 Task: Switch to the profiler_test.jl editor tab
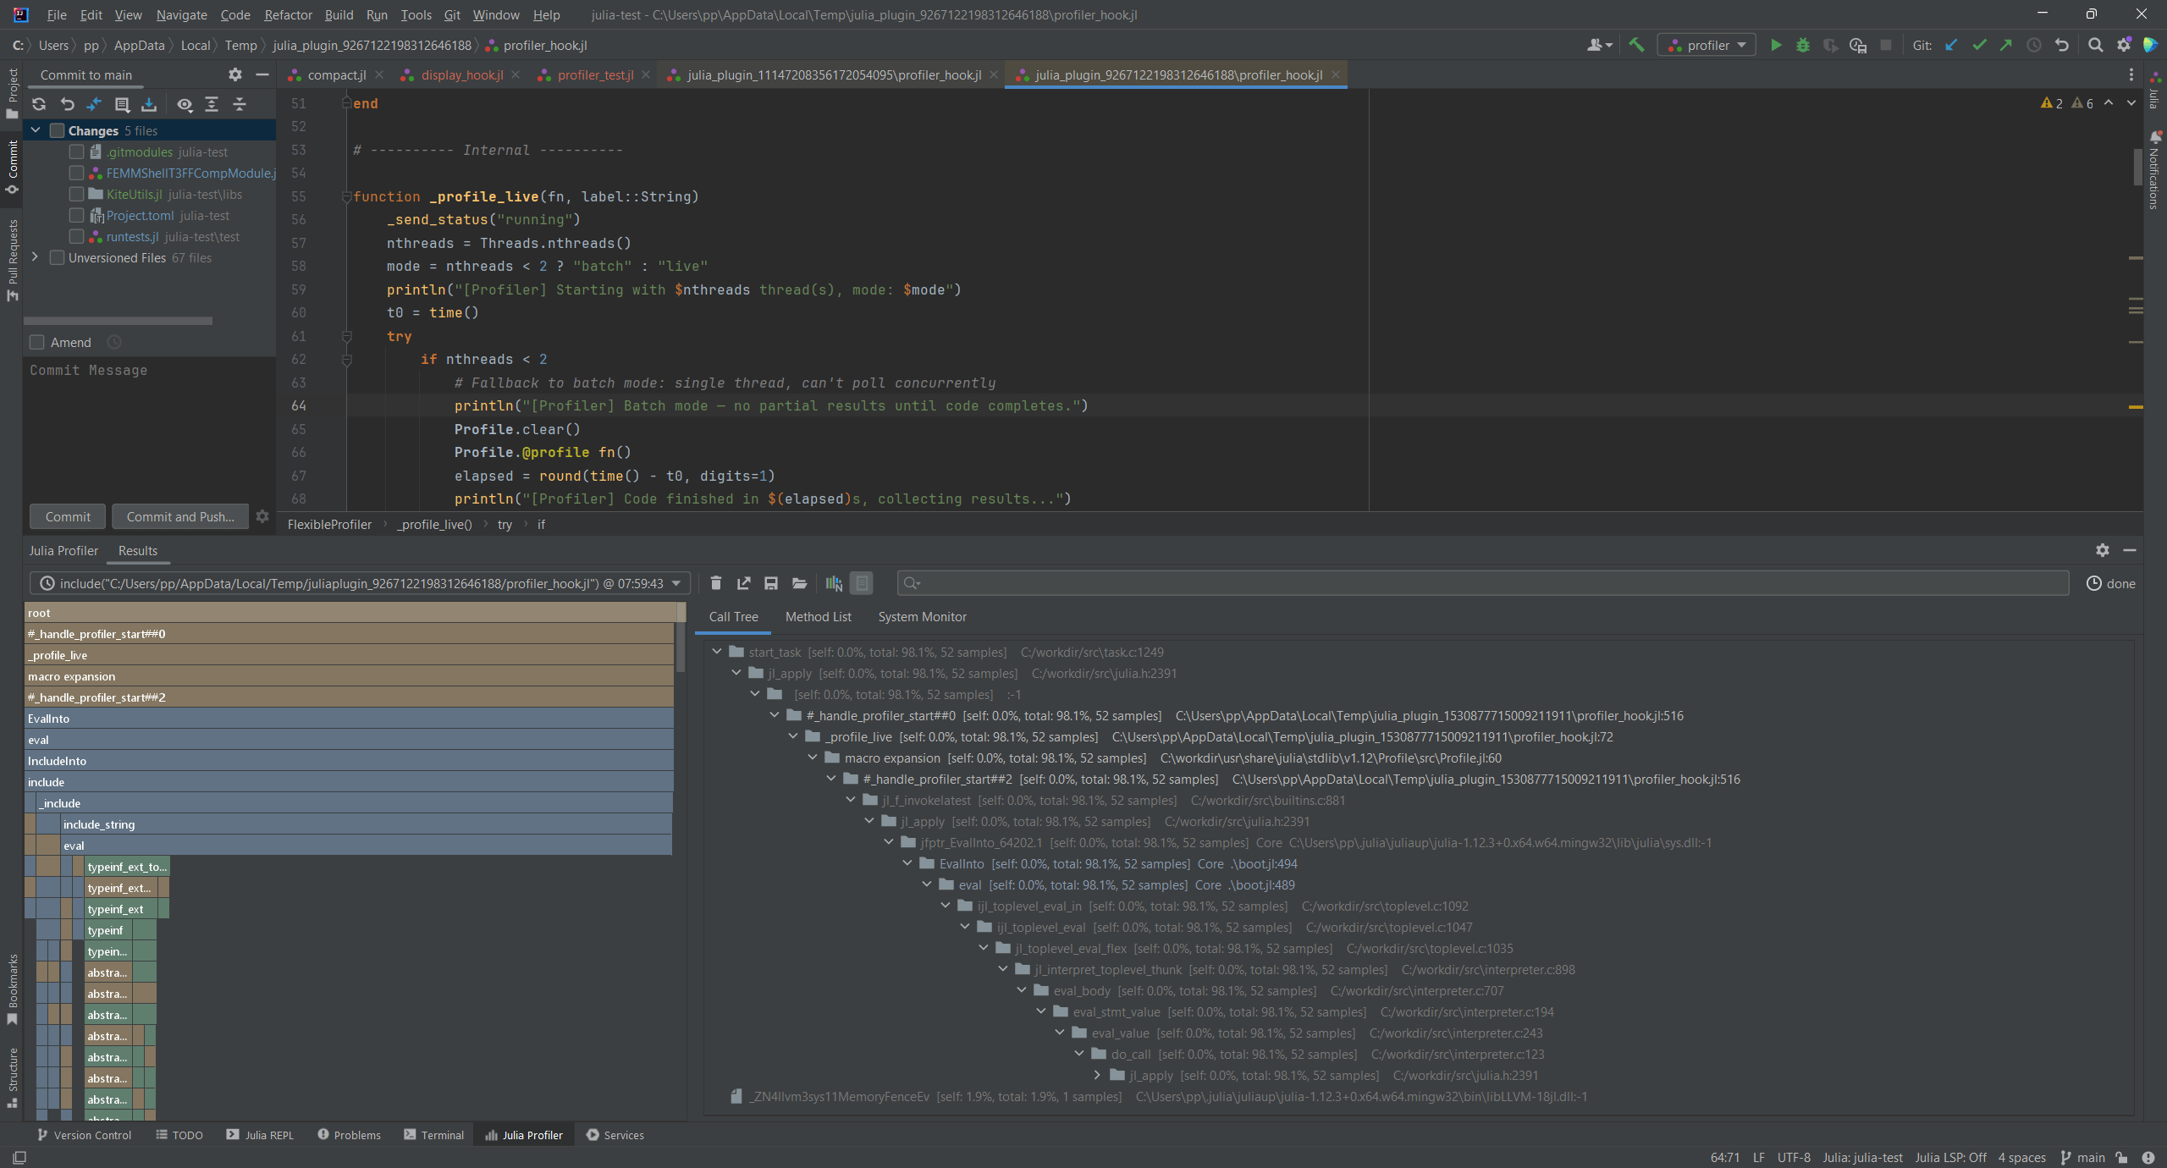tap(595, 74)
